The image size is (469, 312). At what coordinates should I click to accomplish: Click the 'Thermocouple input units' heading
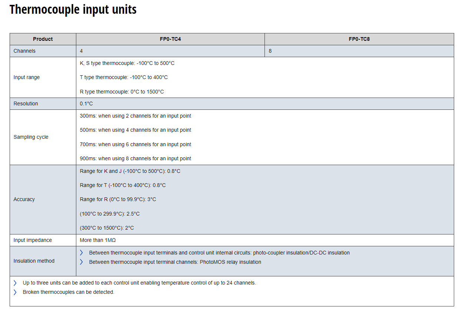(x=73, y=9)
